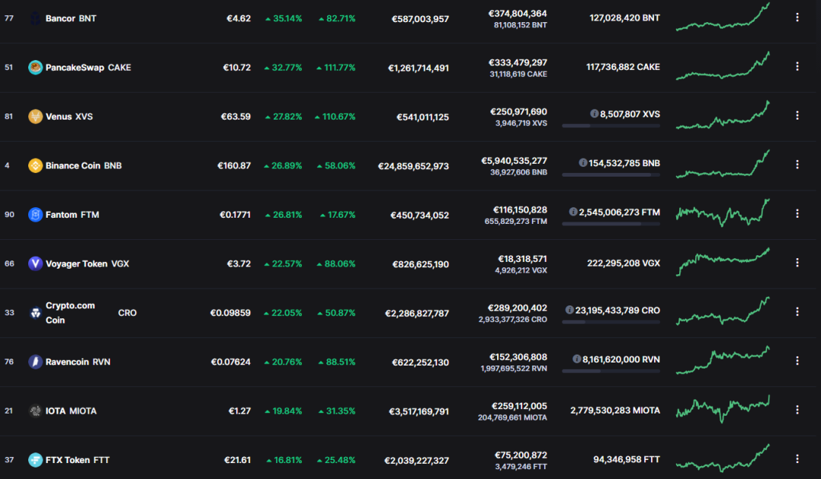
Task: Click the Ravencoin 7-day price chart
Action: 723,360
